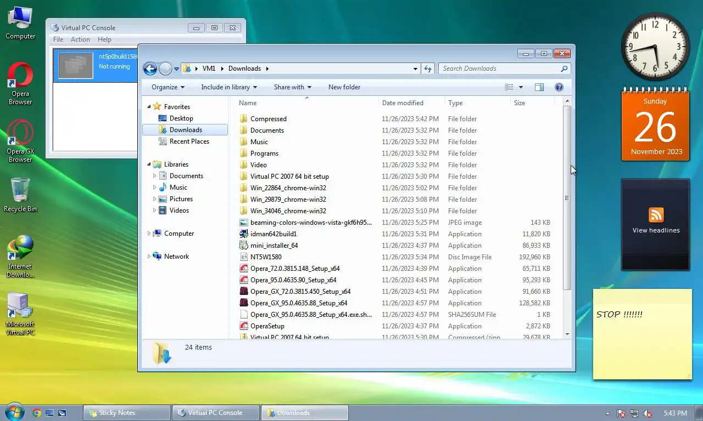Sort files by Size column header

(x=532, y=103)
